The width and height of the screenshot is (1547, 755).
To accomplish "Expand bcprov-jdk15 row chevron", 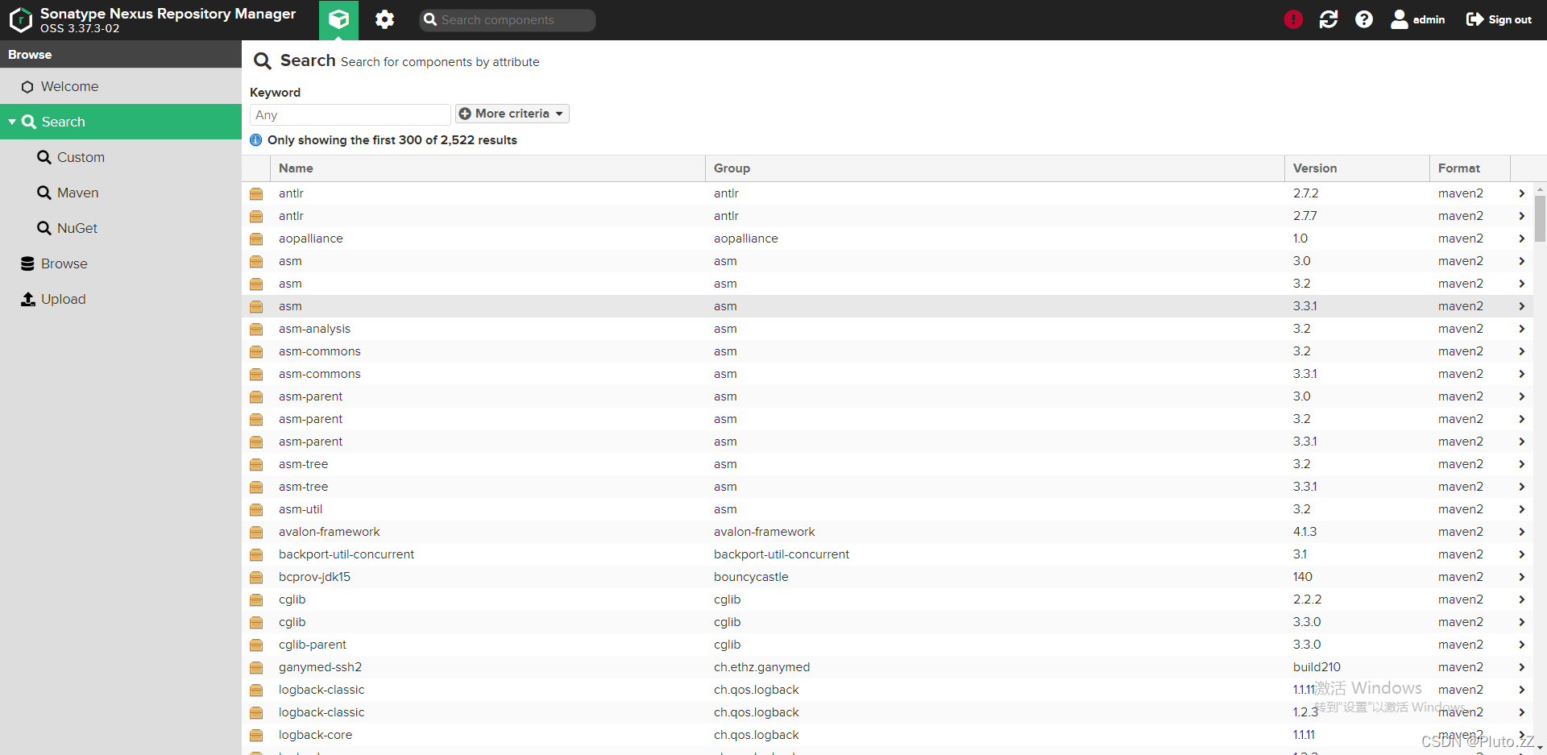I will (x=1521, y=577).
